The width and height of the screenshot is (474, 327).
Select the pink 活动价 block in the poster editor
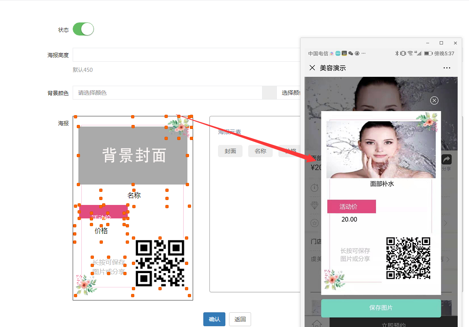pyautogui.click(x=103, y=211)
